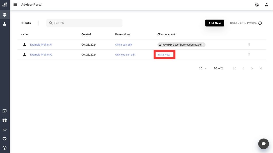Click the Profiles usage info icon
This screenshot has height=153, width=273.
coord(260,23)
